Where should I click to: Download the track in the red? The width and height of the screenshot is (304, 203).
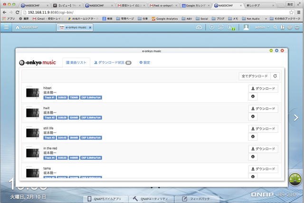click(263, 148)
